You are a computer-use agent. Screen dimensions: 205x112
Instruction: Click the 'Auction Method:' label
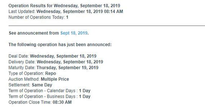[x=24, y=79]
